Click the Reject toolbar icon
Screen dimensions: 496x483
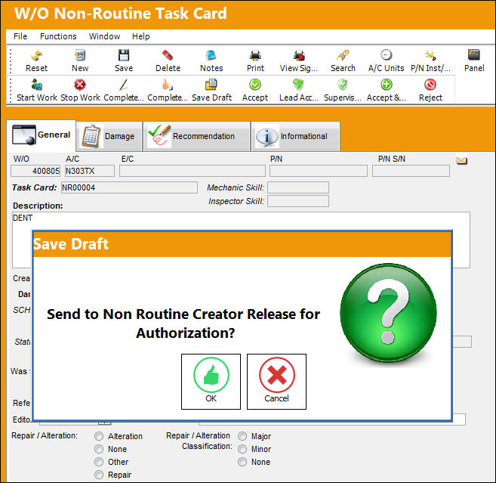[x=430, y=91]
